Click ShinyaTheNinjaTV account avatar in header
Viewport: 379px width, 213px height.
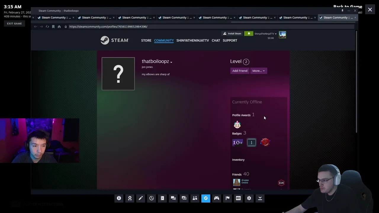pos(282,35)
